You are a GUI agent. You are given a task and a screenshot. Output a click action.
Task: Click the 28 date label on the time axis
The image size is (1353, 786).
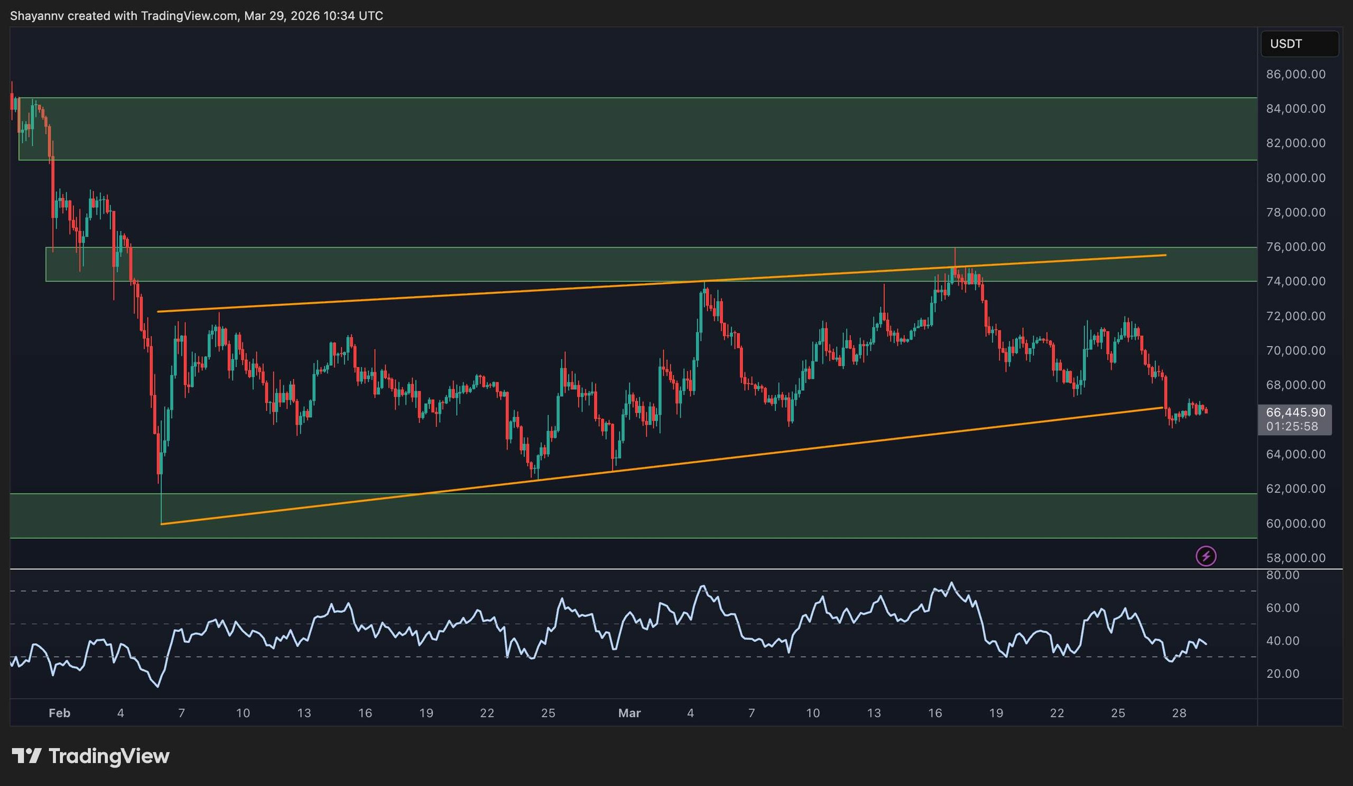1179,713
